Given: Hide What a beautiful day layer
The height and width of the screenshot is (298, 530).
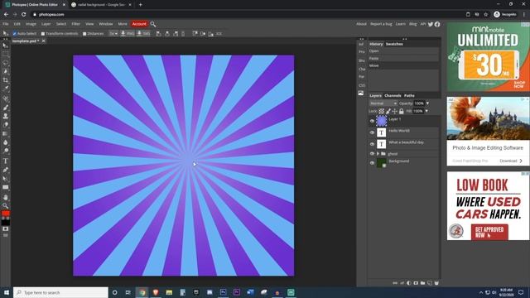Looking at the screenshot, I should pyautogui.click(x=372, y=144).
